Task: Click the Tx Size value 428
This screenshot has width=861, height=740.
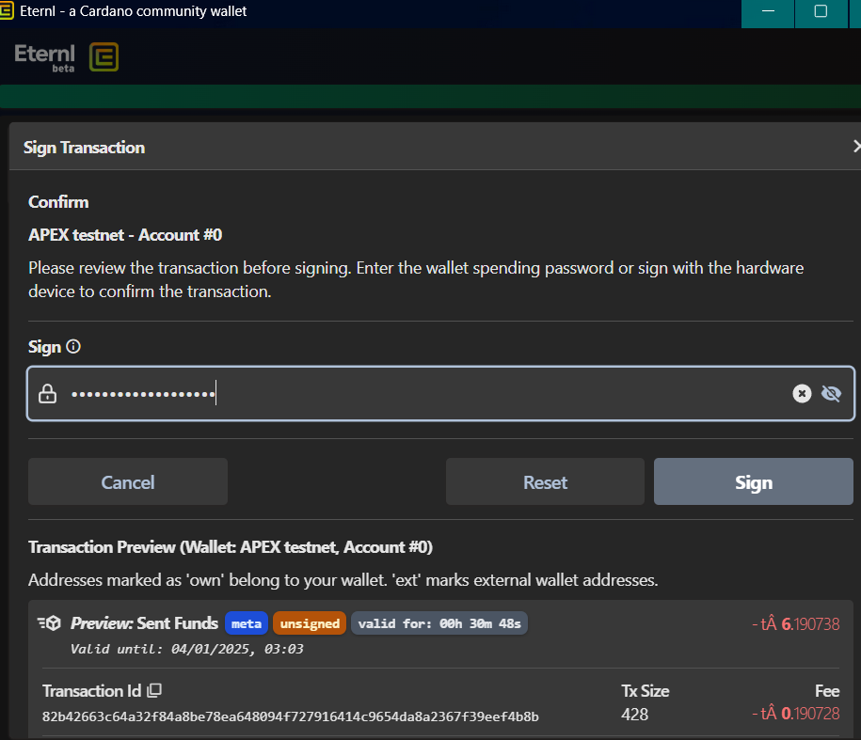Action: [x=635, y=715]
